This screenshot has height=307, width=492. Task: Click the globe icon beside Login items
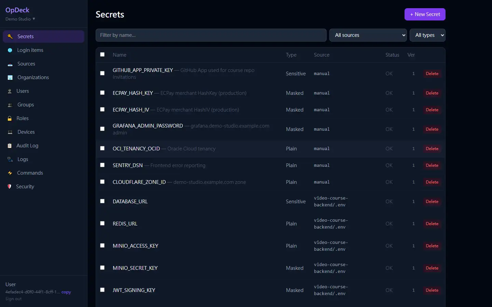tap(10, 50)
